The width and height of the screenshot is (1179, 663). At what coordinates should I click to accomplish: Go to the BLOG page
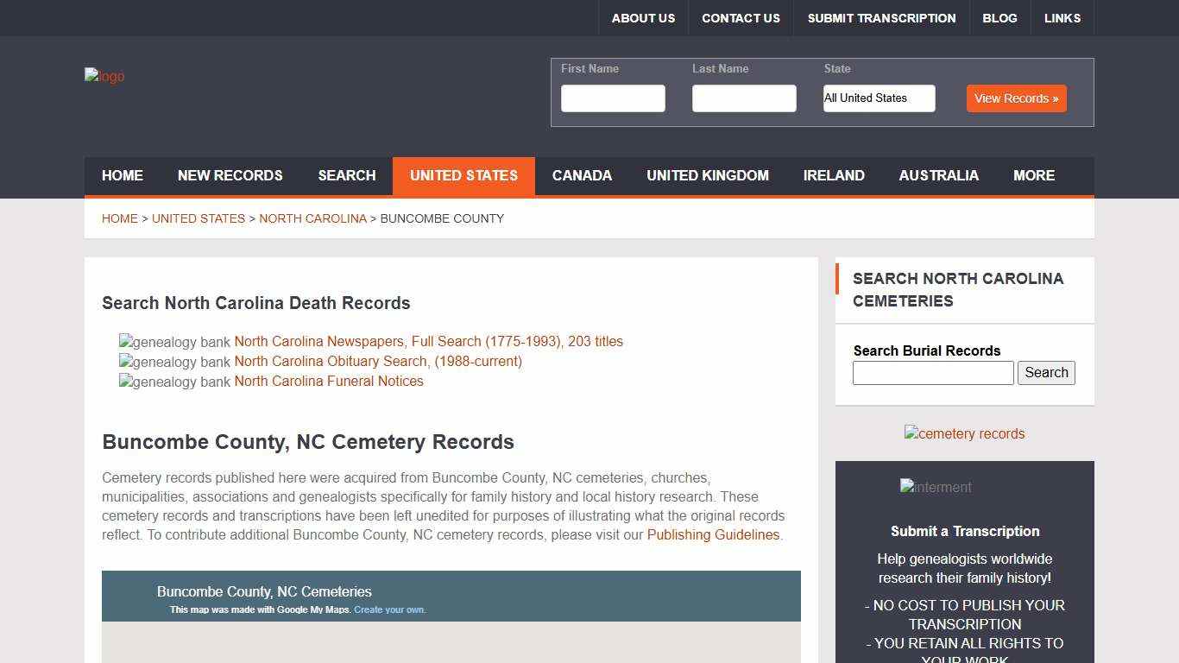[999, 18]
